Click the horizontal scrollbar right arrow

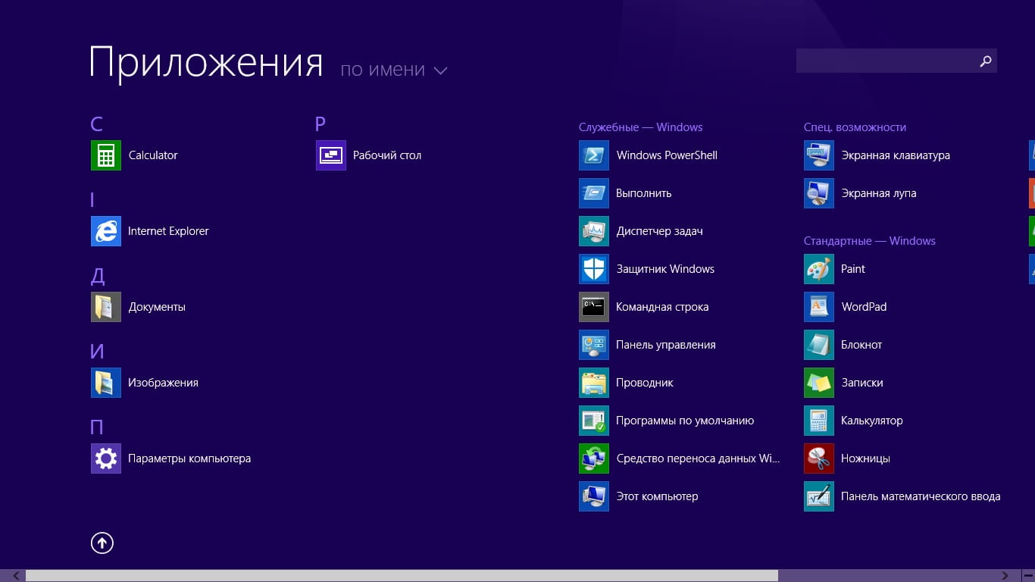(x=1005, y=576)
